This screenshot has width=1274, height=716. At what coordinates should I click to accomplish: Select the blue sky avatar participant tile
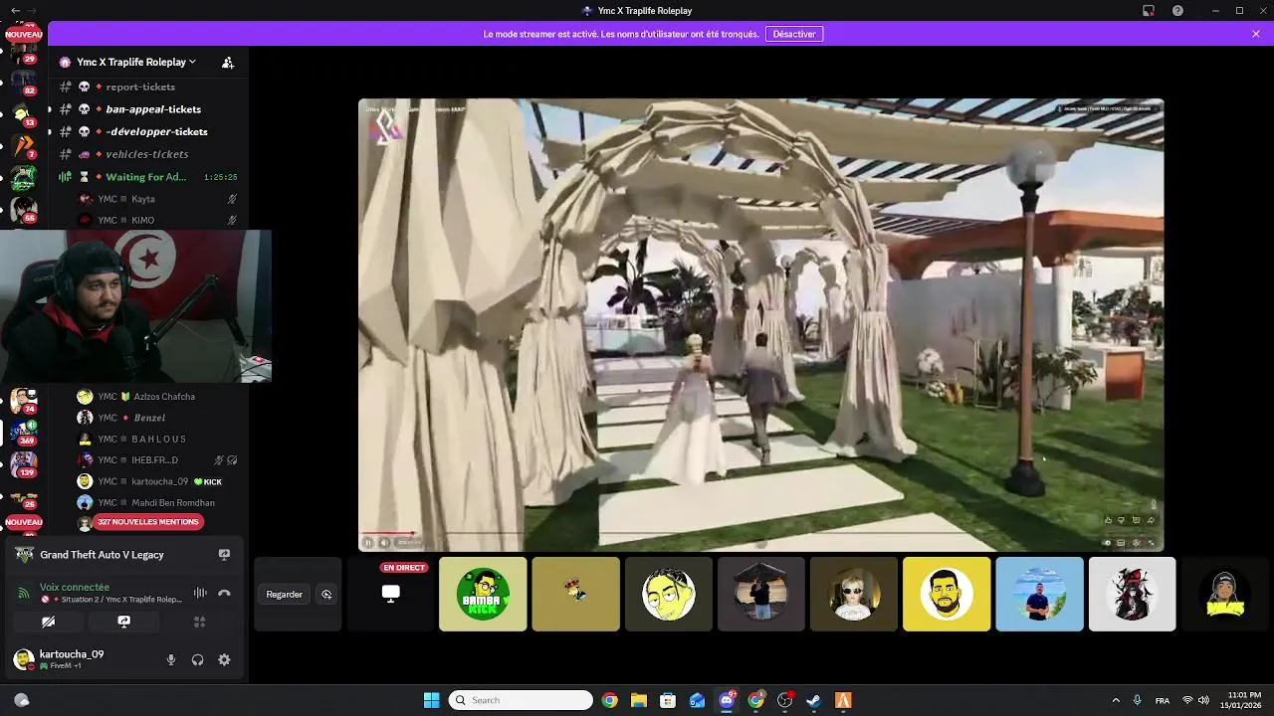click(x=1039, y=594)
